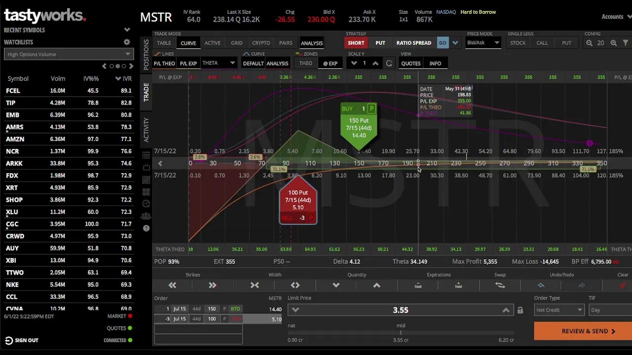Decrease Scale Y value
Image resolution: width=632 pixels, height=355 pixels.
[x=354, y=63]
